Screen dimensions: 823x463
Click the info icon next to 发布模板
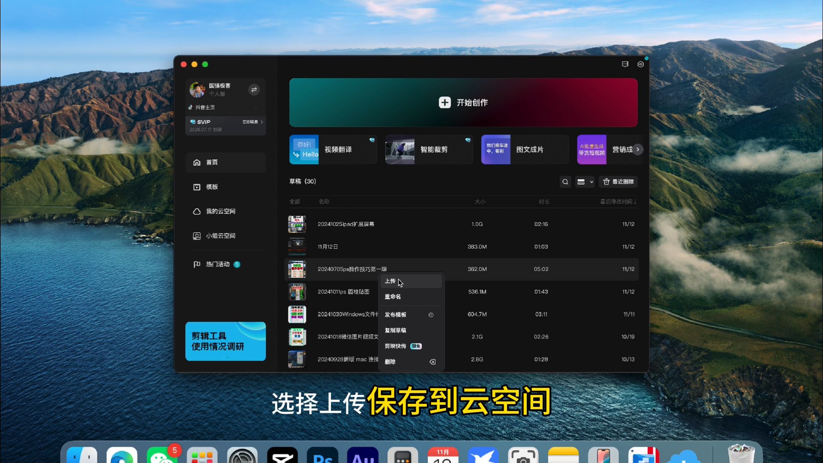pos(431,315)
